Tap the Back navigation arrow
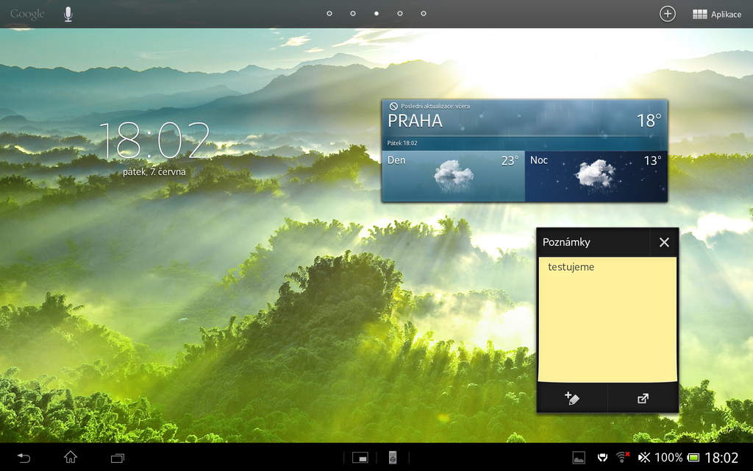 point(22,456)
